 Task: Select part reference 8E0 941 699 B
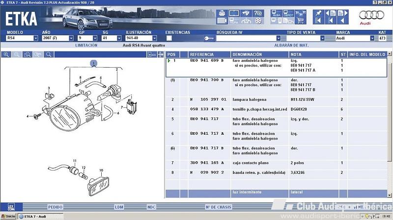tap(207, 60)
